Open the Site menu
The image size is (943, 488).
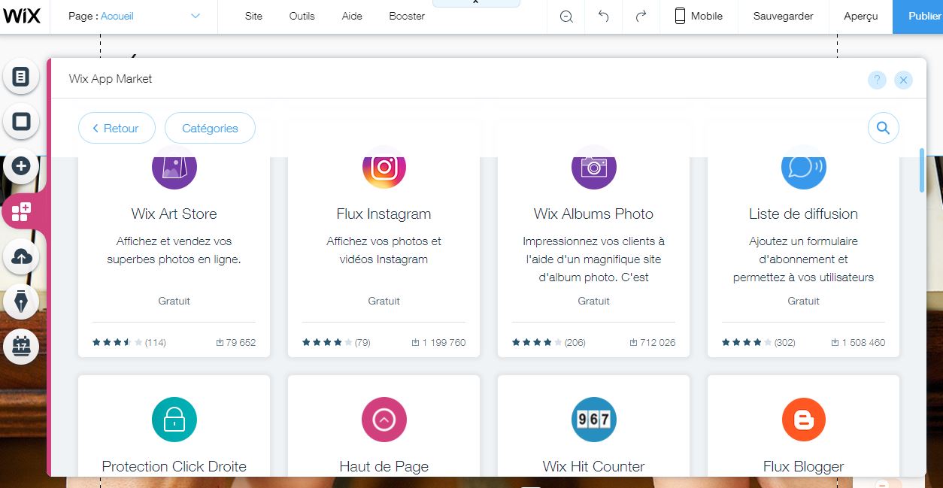[253, 16]
